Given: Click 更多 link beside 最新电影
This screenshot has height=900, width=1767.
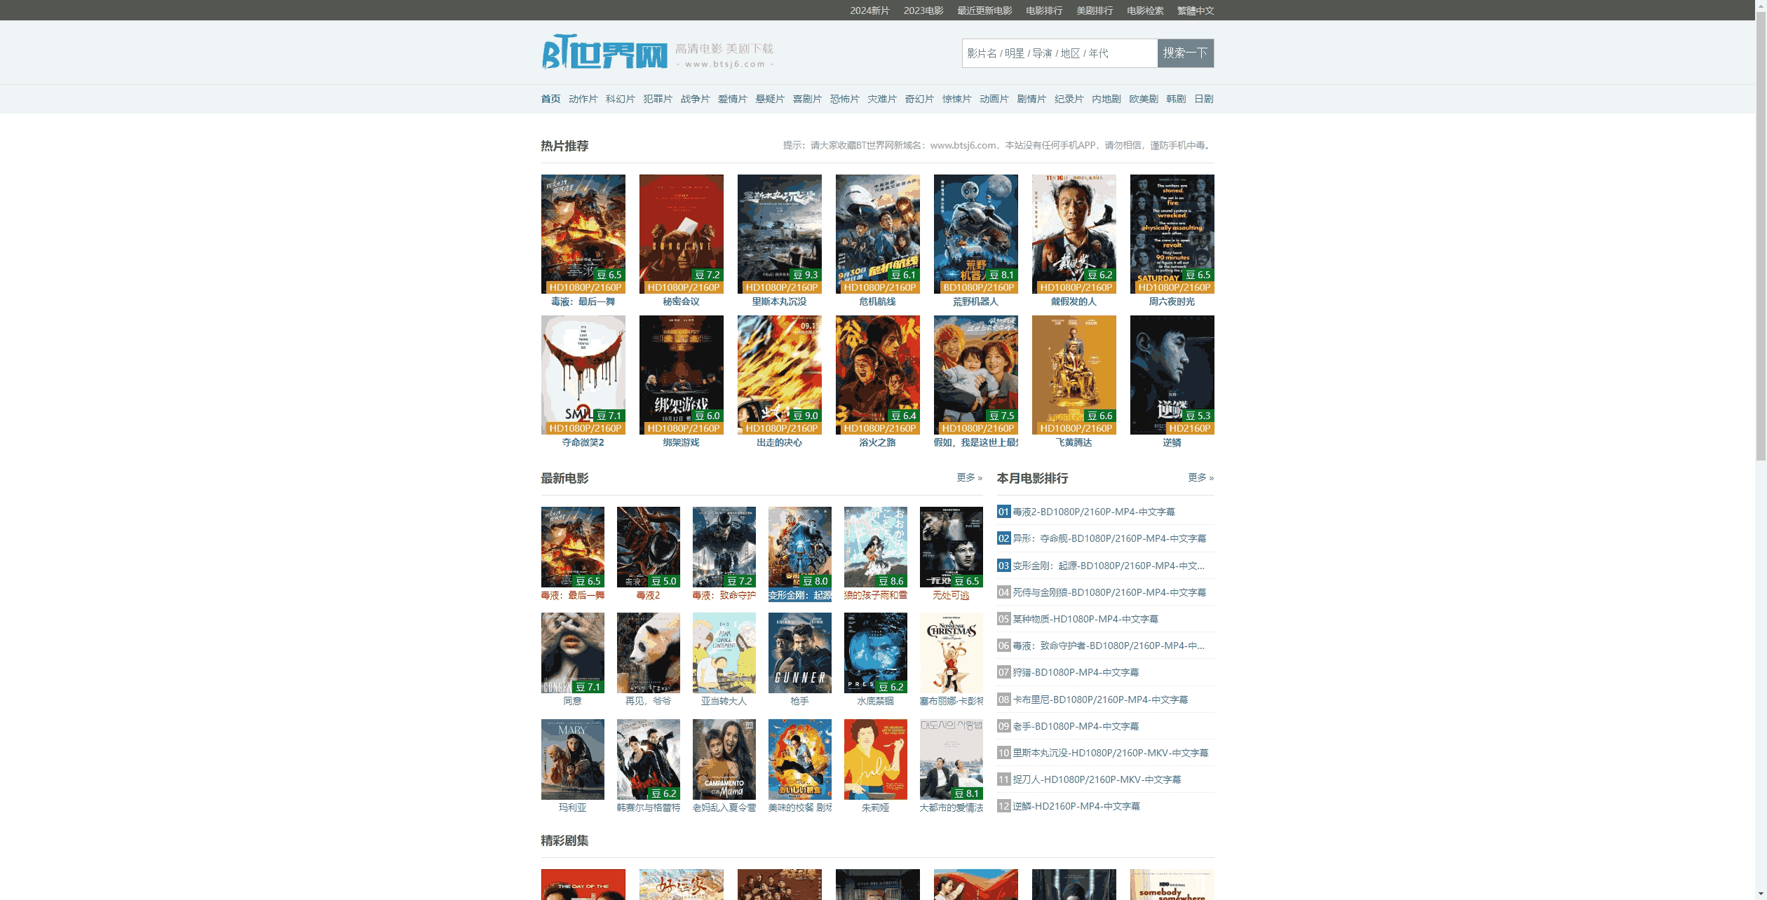Looking at the screenshot, I should pos(969,477).
